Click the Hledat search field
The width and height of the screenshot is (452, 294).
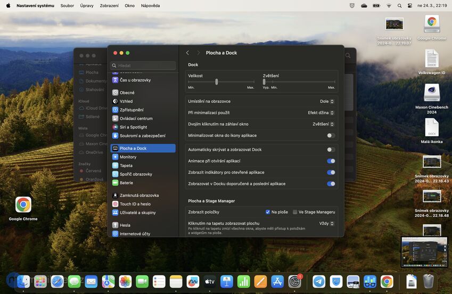(x=144, y=66)
